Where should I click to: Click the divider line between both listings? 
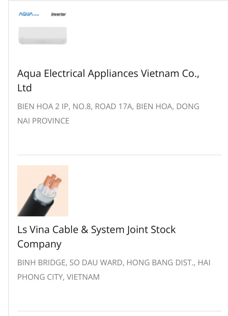[x=119, y=155]
